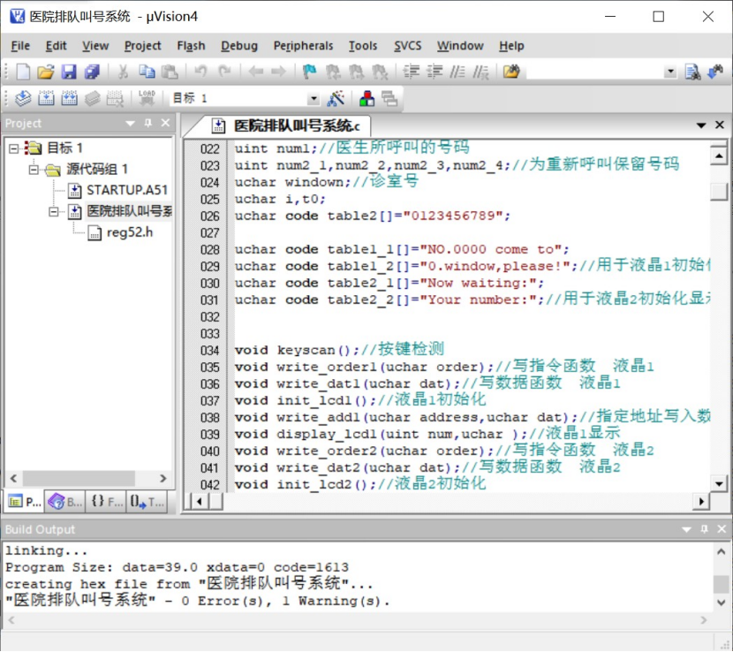Open the target selection dropdown 目标 1
The height and width of the screenshot is (652, 733).
[x=314, y=99]
